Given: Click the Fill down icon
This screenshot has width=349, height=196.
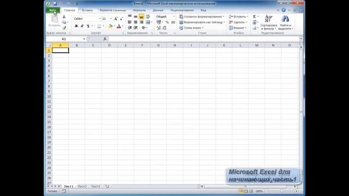Looking at the screenshot, I should (255, 22).
